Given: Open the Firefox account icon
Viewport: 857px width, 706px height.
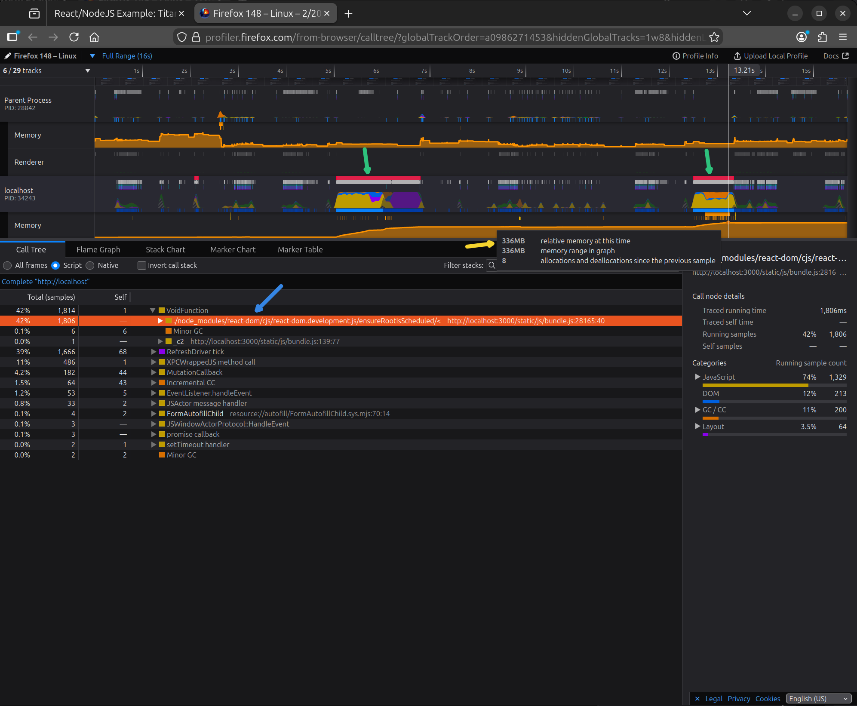Looking at the screenshot, I should coord(802,37).
